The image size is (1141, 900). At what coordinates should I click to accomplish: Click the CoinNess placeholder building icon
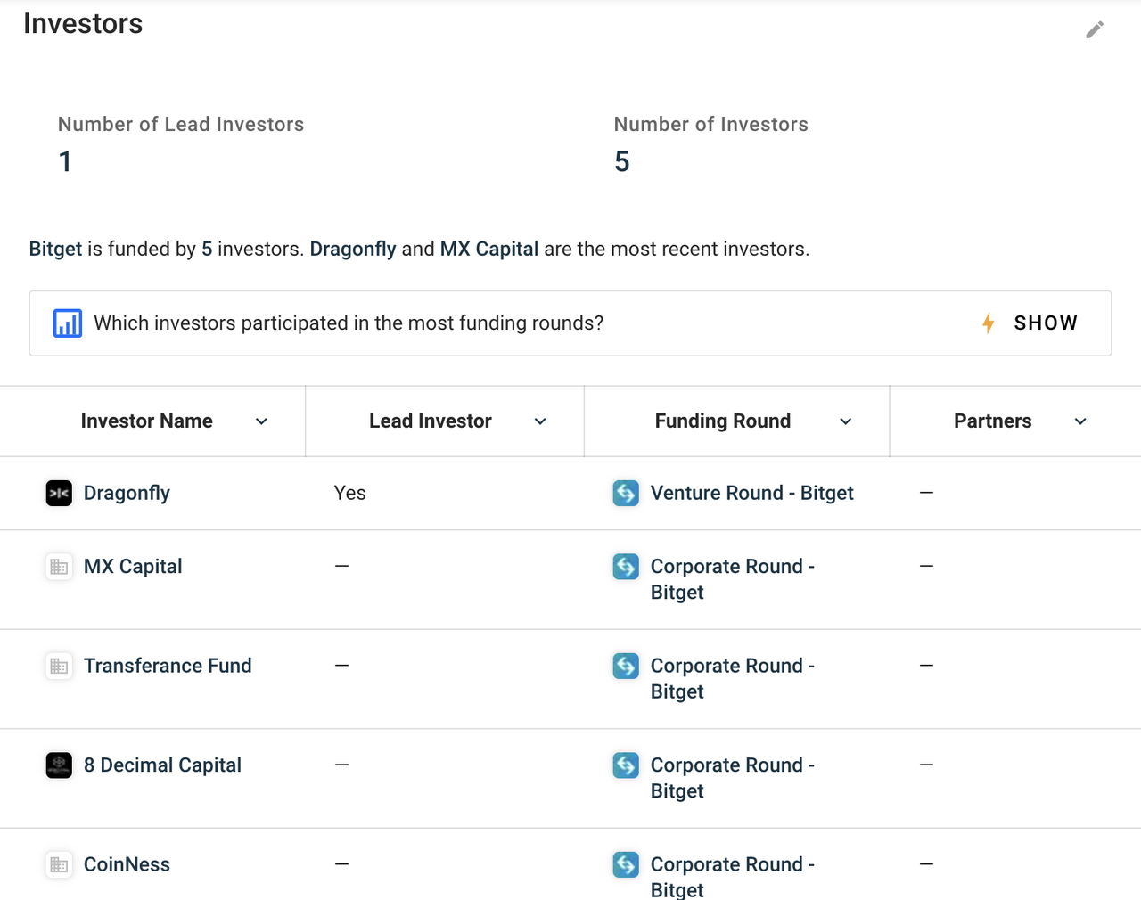coord(59,864)
